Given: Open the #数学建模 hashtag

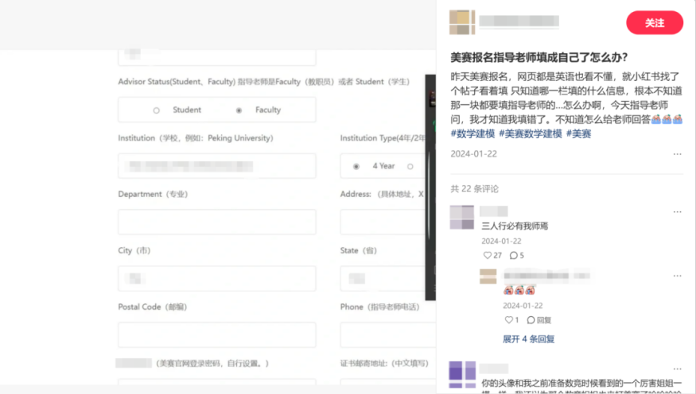Looking at the screenshot, I should (x=472, y=133).
